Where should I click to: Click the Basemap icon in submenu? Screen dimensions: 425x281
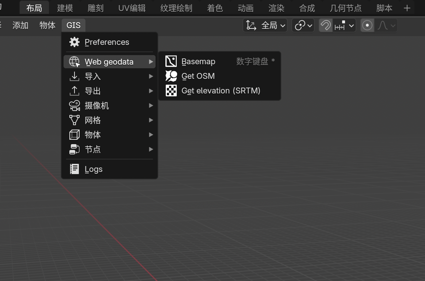[x=171, y=61]
